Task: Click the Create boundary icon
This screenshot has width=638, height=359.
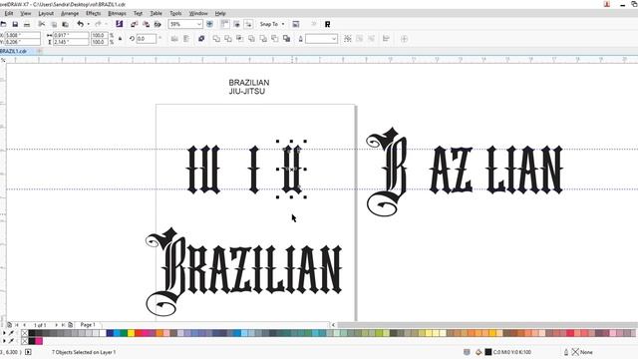Action: click(287, 39)
